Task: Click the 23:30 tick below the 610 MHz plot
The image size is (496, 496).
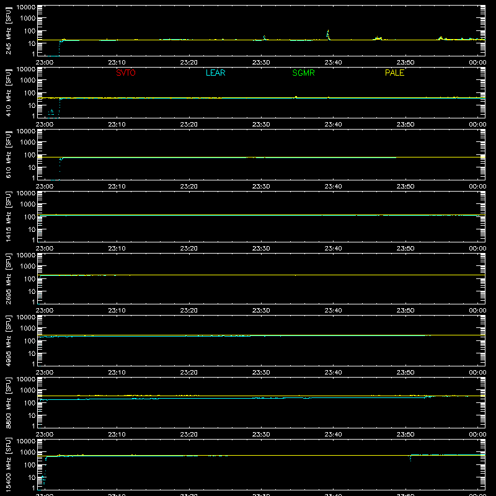Action: [261, 187]
